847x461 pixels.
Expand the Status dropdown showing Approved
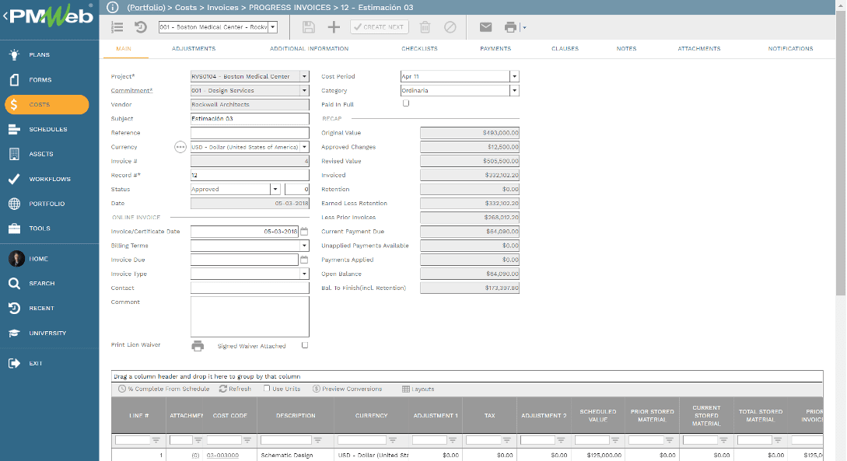[x=276, y=189]
